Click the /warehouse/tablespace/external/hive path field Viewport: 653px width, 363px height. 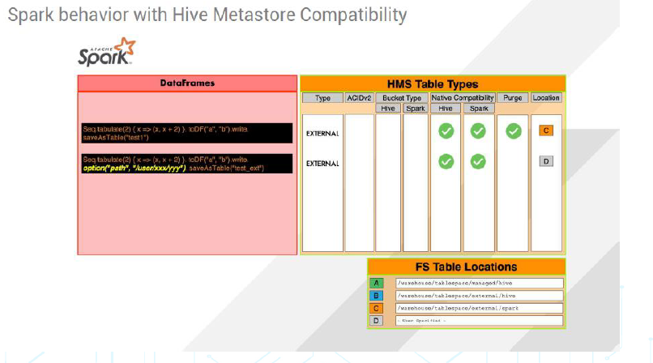tap(479, 296)
